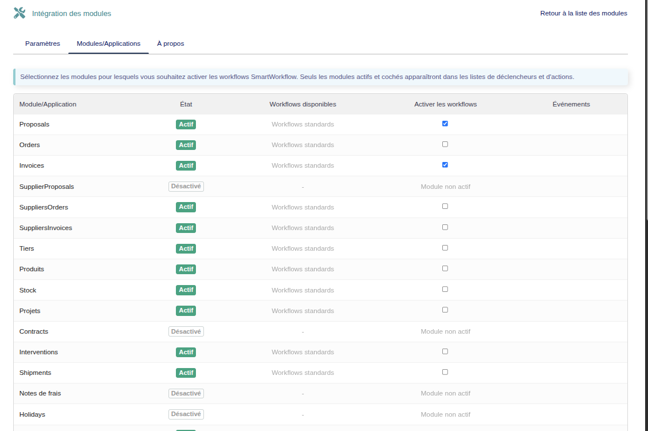Toggle the Stock workflows checkbox
This screenshot has height=431, width=648.
coord(445,289)
